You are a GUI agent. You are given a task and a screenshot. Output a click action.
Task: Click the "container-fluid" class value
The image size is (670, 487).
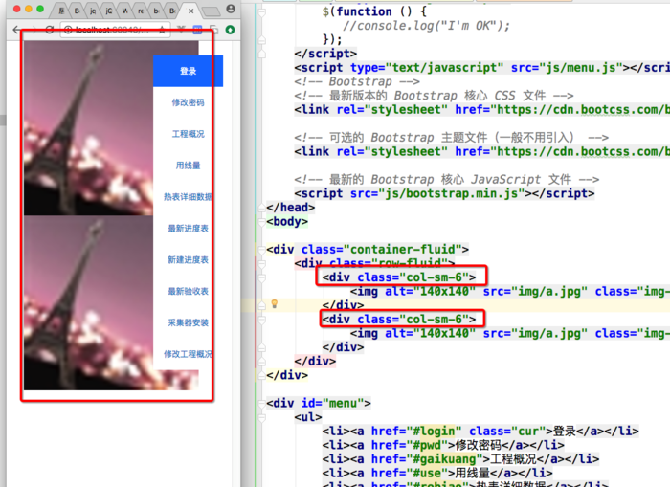coord(403,249)
